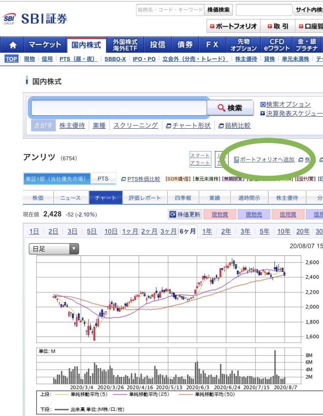Switch to the チャート tab

click(x=106, y=198)
